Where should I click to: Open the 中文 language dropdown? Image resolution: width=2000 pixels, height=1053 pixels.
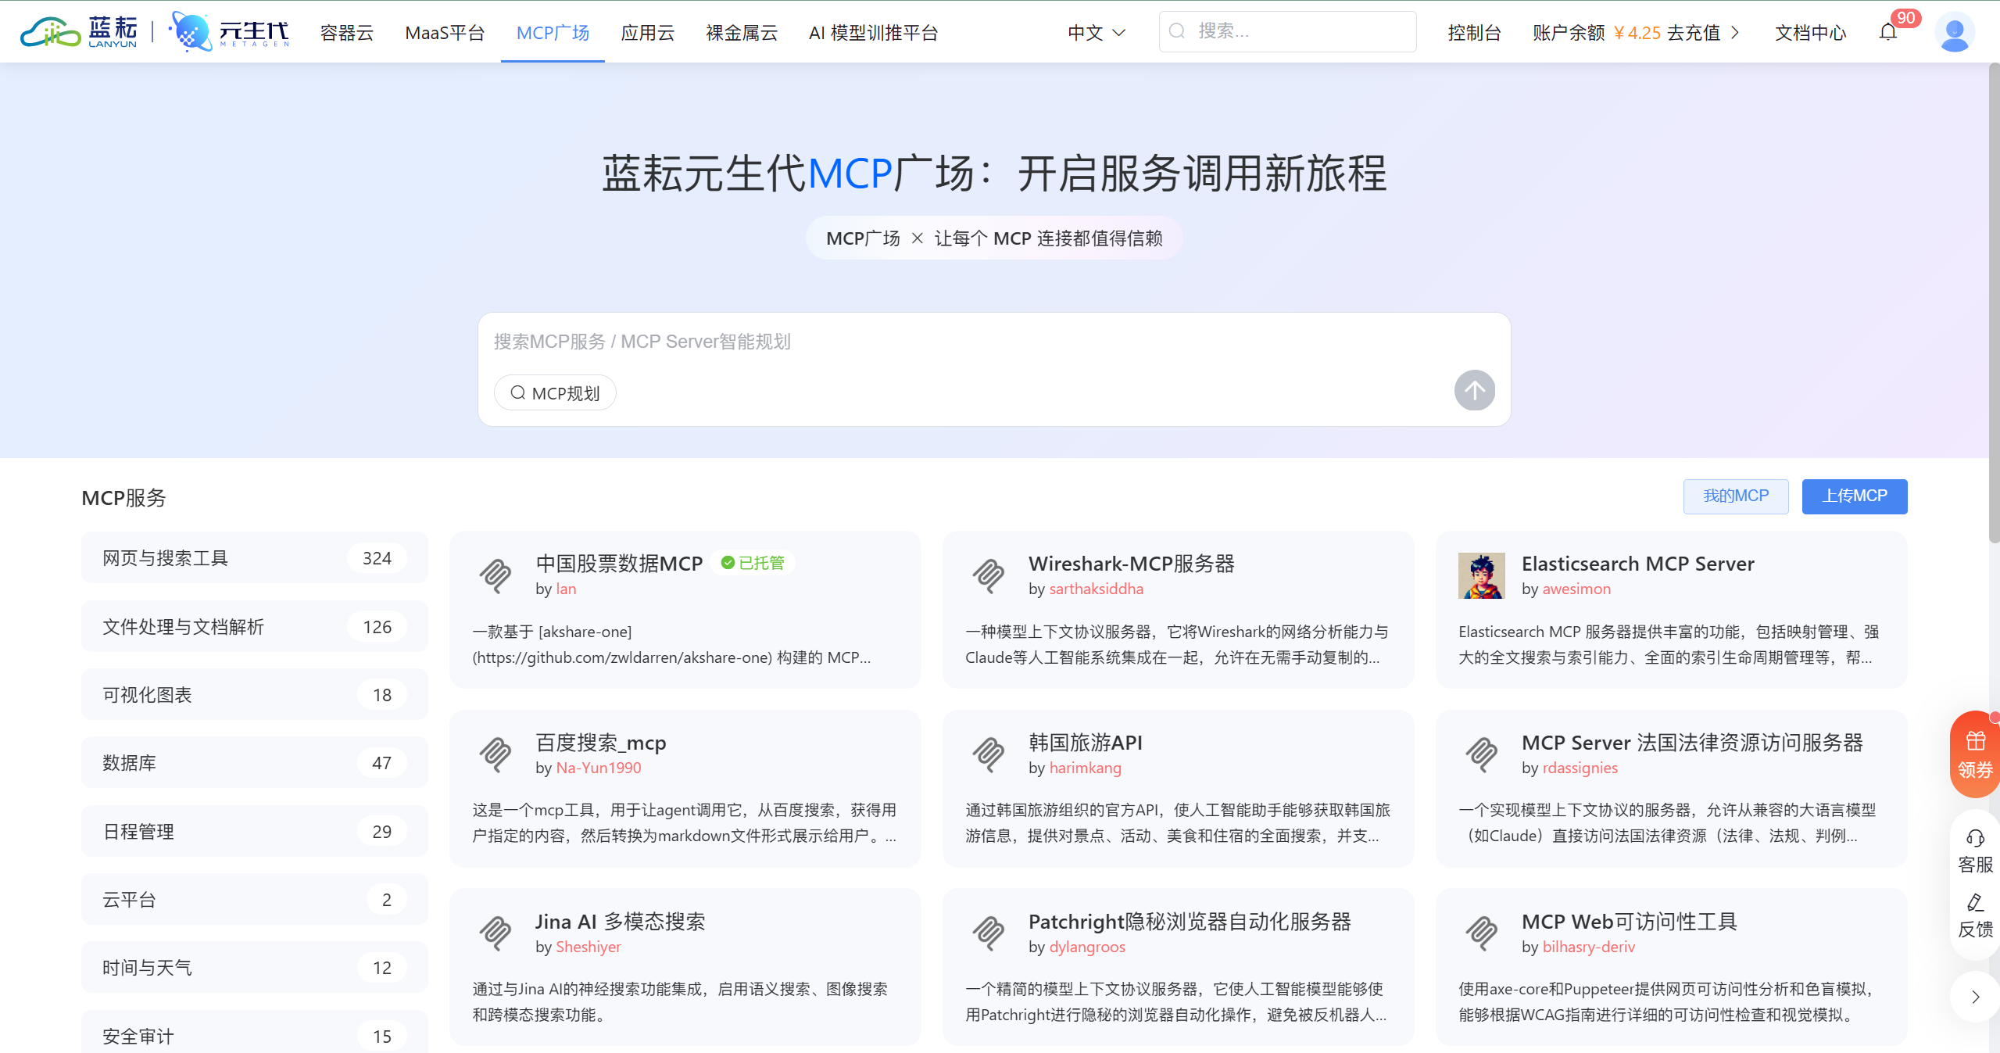tap(1097, 33)
